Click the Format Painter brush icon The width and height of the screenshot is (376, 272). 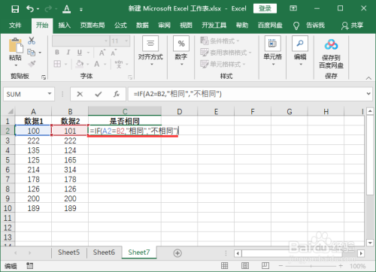[32, 64]
